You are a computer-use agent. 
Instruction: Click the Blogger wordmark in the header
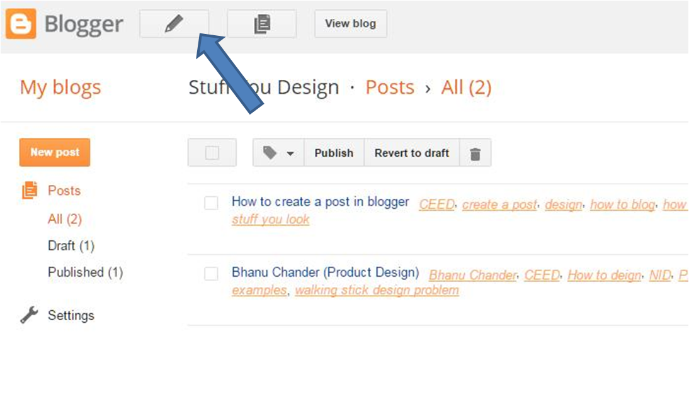(x=83, y=23)
